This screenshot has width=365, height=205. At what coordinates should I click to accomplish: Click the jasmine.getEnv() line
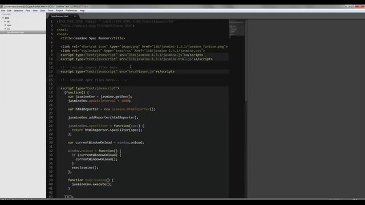[x=100, y=97]
